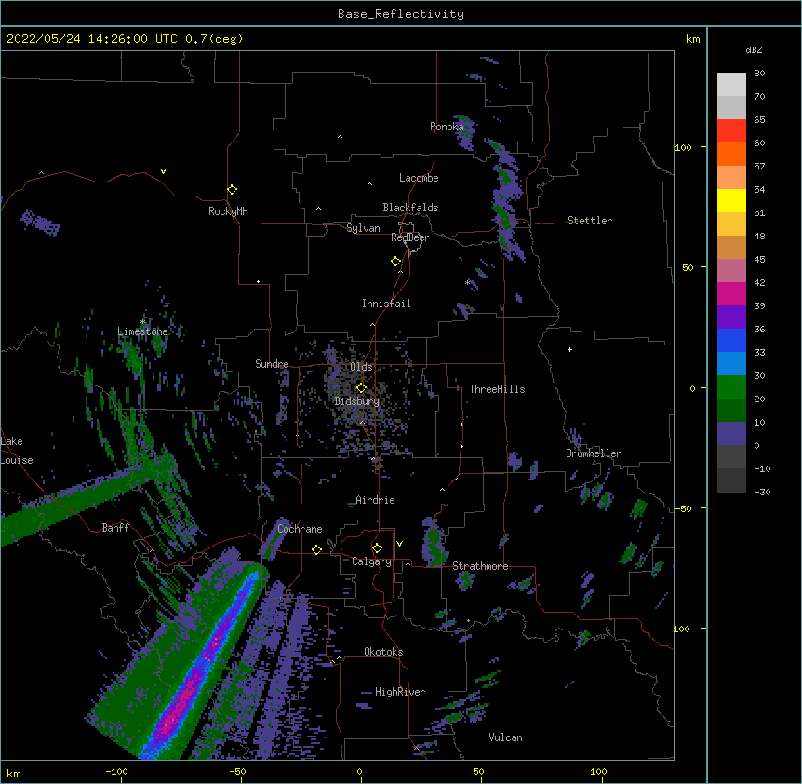Click the Lacombe label
Viewport: 802px width, 784px height.
click(x=419, y=178)
